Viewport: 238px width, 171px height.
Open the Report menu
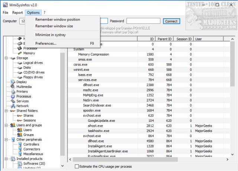[17, 12]
